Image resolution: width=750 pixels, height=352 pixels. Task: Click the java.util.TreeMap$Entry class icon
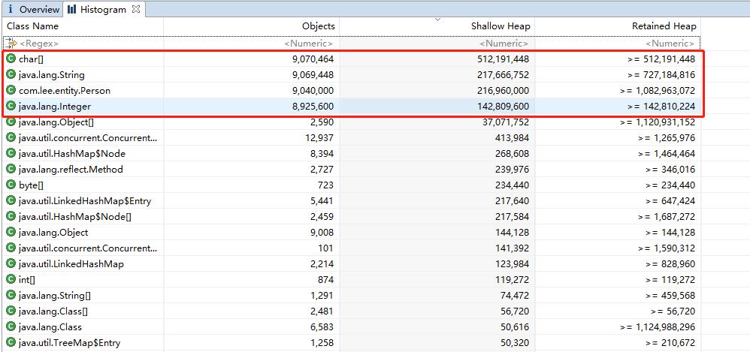[11, 342]
